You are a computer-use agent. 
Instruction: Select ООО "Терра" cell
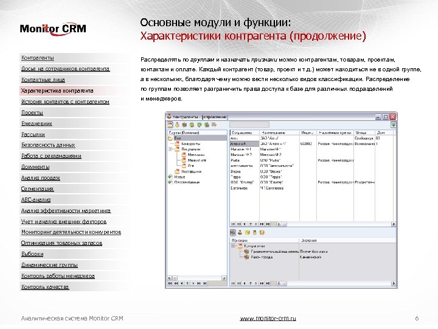(271, 177)
